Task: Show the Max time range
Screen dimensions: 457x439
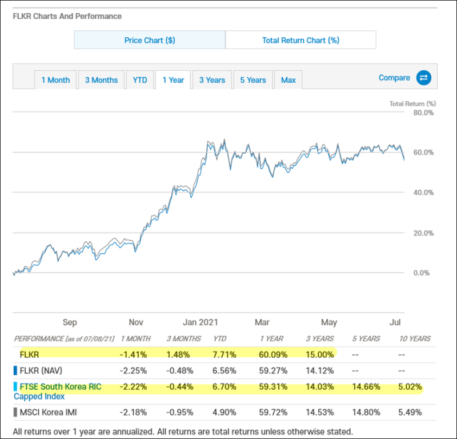Action: [288, 80]
